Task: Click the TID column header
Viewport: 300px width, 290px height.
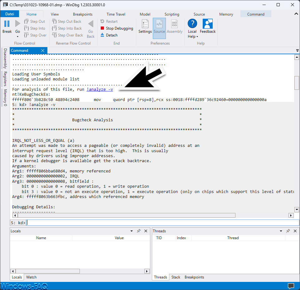Action: 159,238
